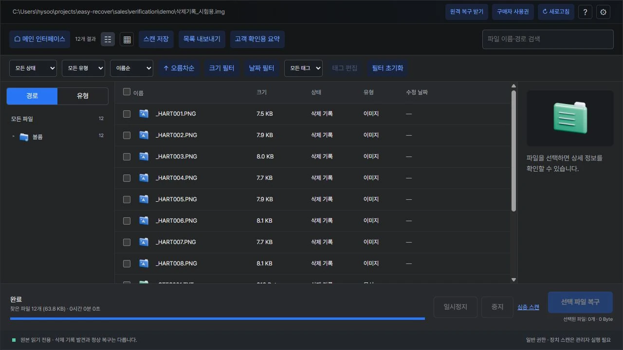Check the box for _HART008.PNG
Screen dimensions: 623x350
coord(127,263)
